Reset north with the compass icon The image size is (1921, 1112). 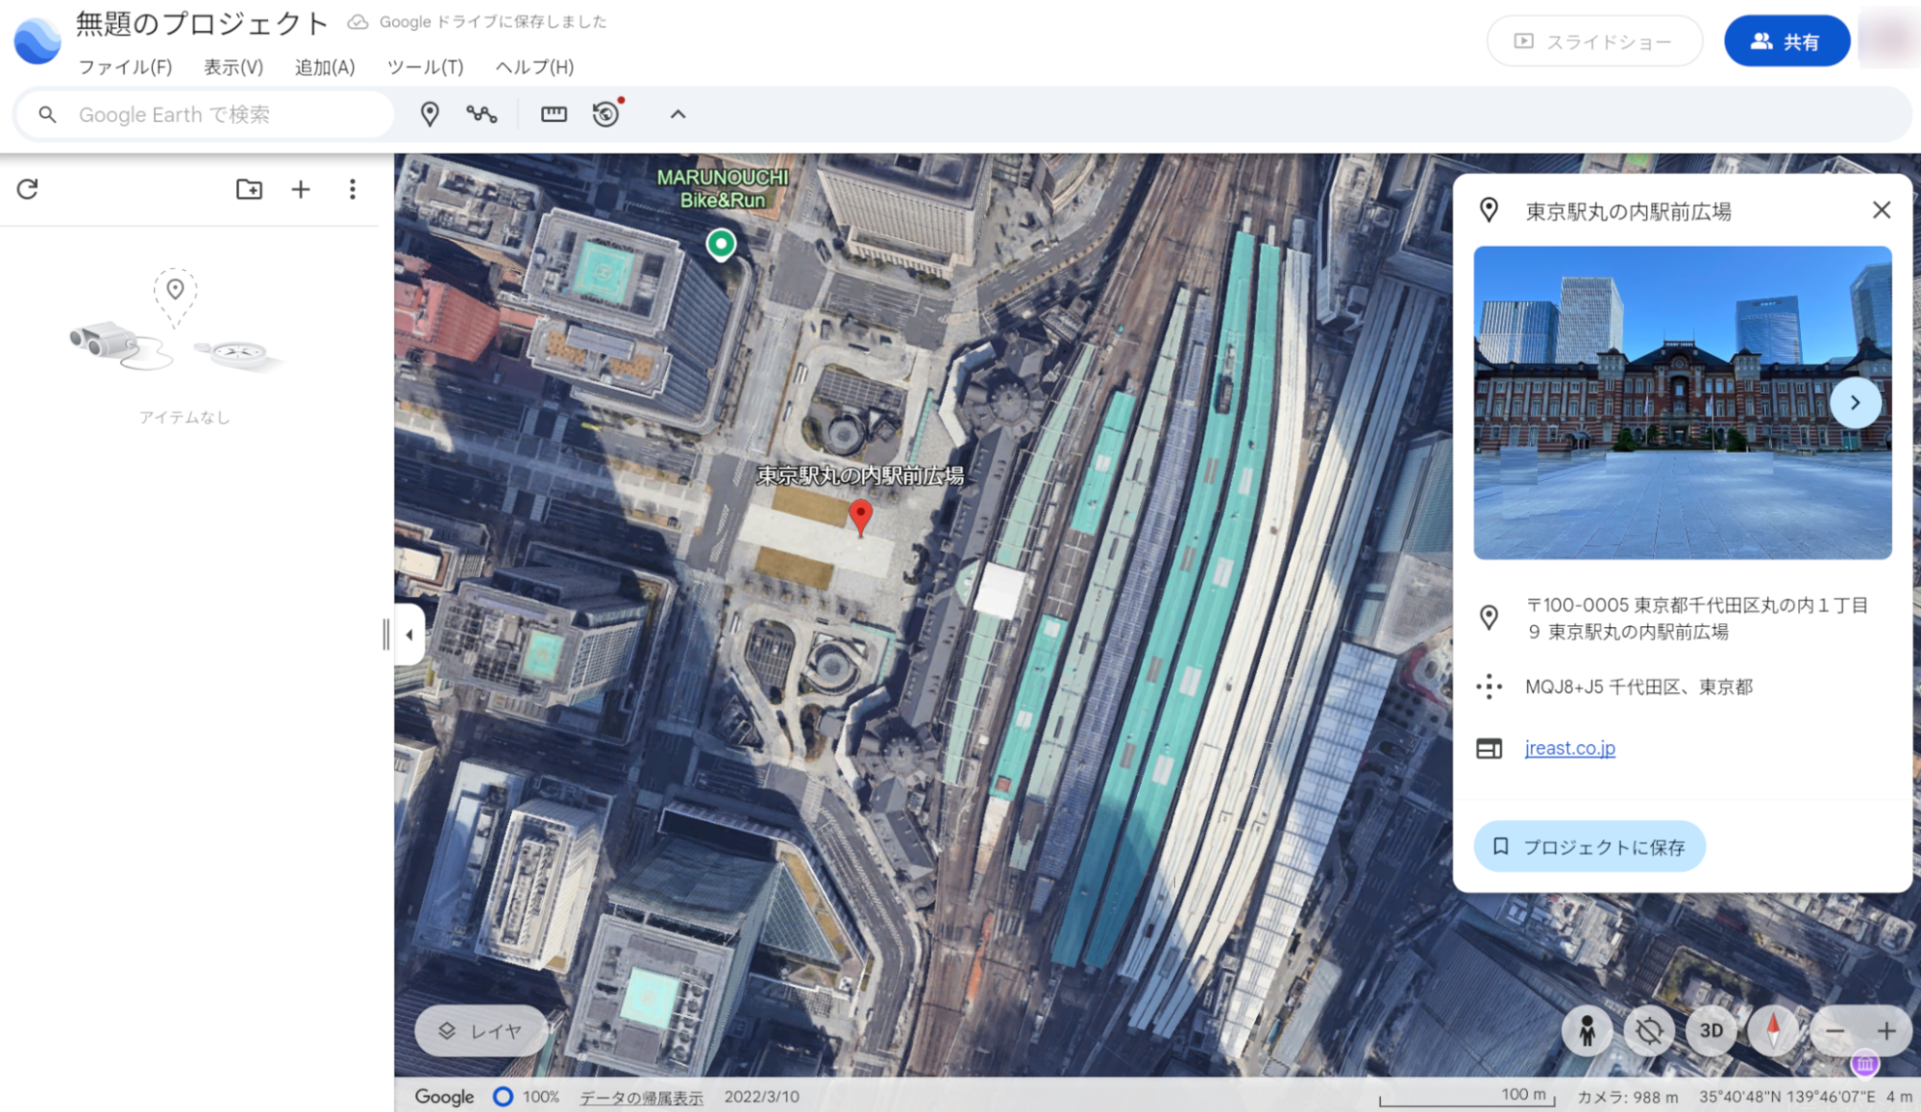coord(1773,1031)
